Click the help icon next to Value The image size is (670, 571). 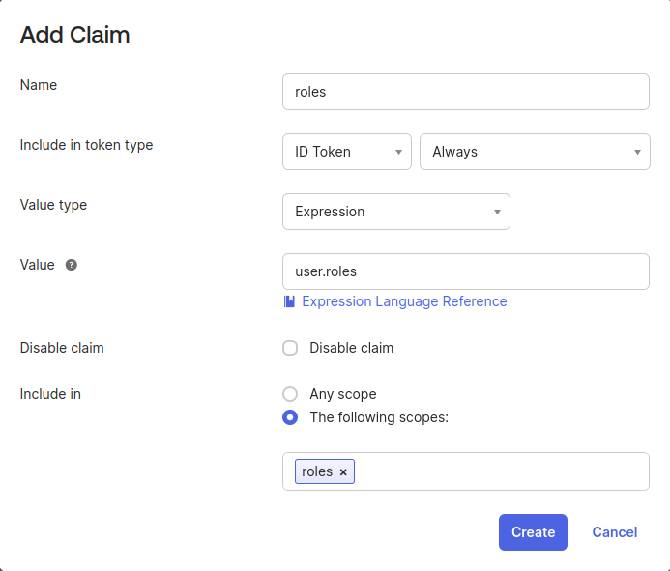click(x=72, y=265)
